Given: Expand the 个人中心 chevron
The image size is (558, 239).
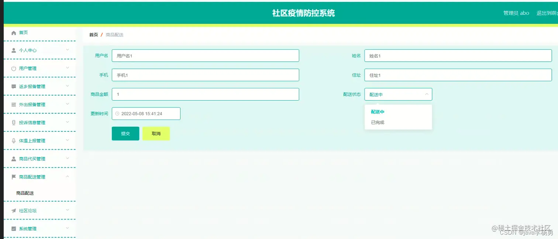Looking at the screenshot, I should point(68,50).
